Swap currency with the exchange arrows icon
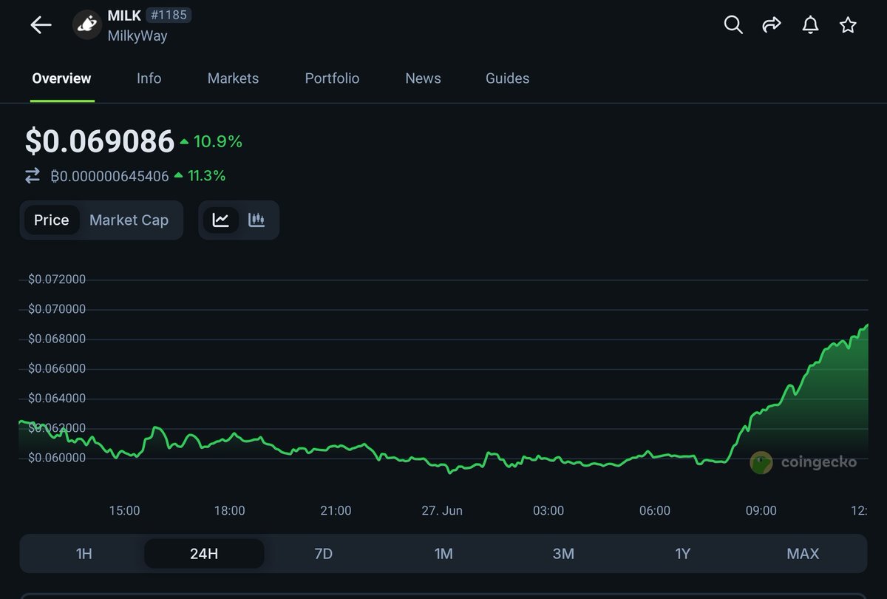887x599 pixels. pos(33,176)
